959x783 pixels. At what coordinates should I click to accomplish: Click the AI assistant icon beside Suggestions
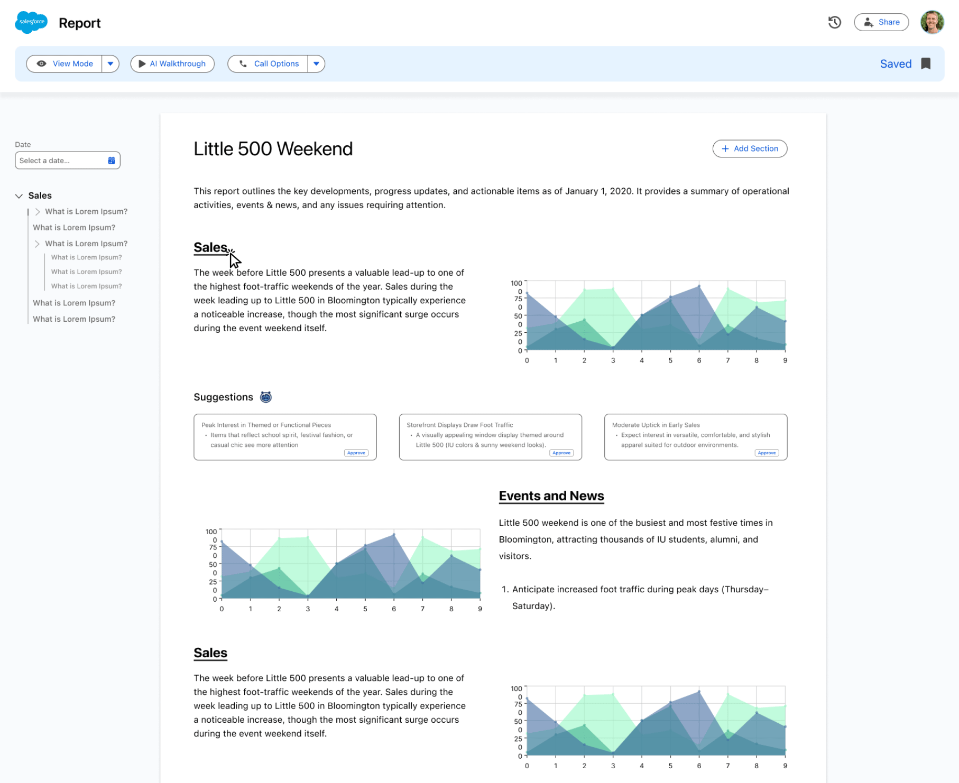coord(265,397)
